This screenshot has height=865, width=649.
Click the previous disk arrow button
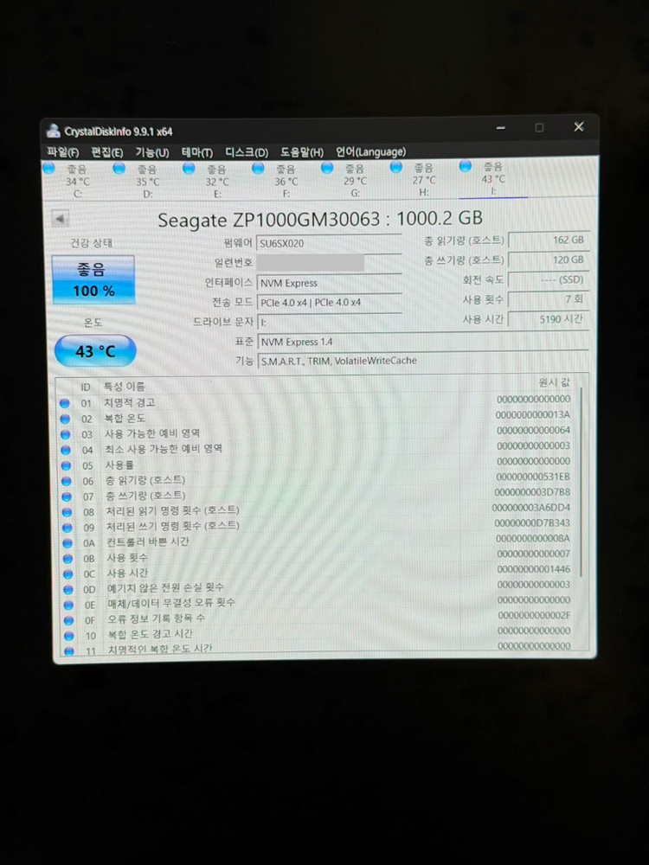(x=61, y=219)
